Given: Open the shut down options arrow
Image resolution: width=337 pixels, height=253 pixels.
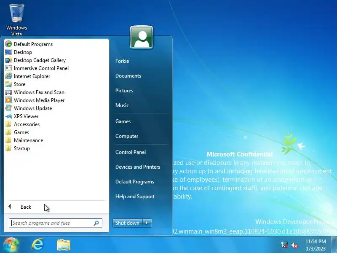Looking at the screenshot, I should coord(147,223).
